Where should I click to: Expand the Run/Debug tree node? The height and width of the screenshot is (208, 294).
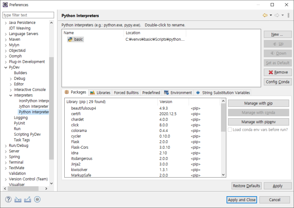pyautogui.click(x=6, y=146)
